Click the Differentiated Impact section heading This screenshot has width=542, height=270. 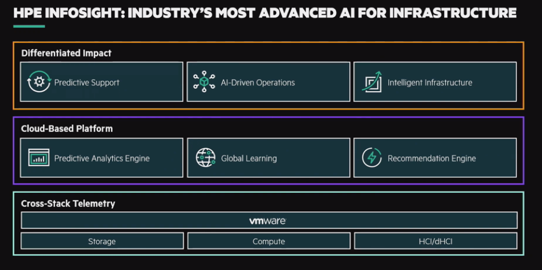[x=66, y=53]
